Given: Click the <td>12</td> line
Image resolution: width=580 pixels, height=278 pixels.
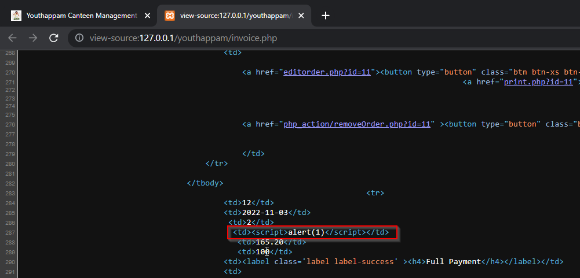Looking at the screenshot, I should tap(249, 202).
